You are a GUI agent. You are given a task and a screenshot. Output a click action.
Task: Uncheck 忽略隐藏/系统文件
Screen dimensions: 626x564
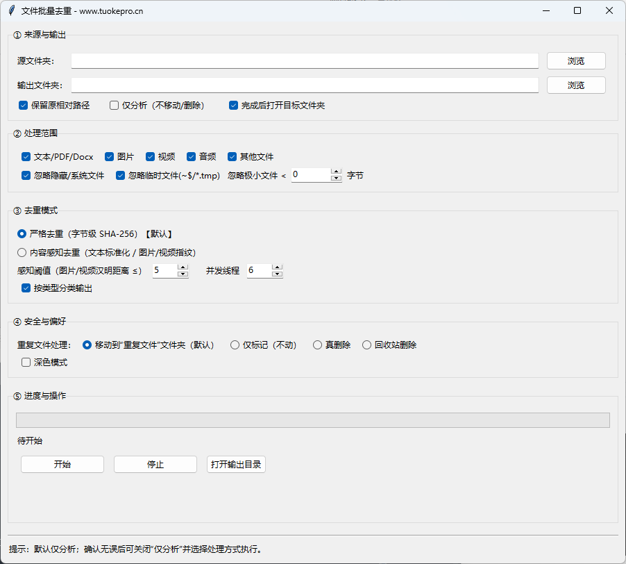click(26, 175)
